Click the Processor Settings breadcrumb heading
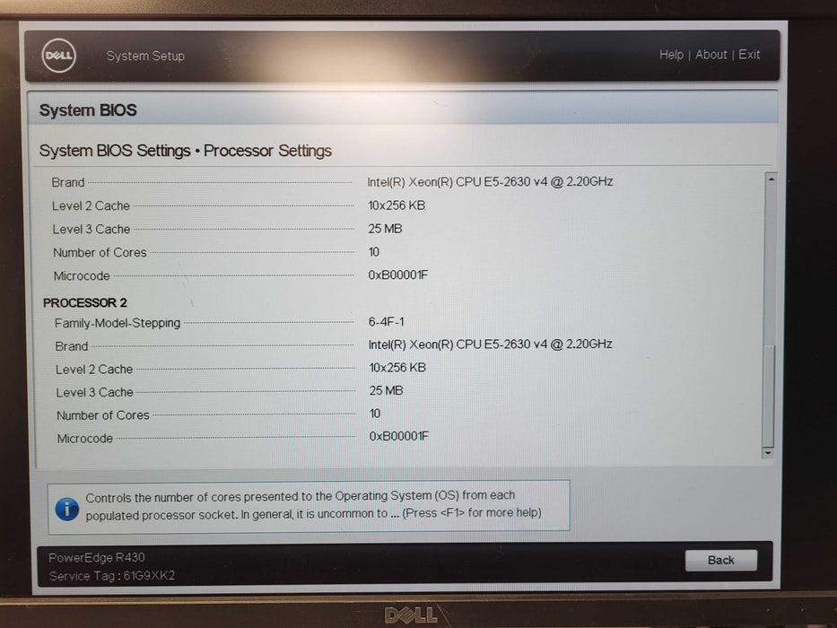 [x=267, y=151]
